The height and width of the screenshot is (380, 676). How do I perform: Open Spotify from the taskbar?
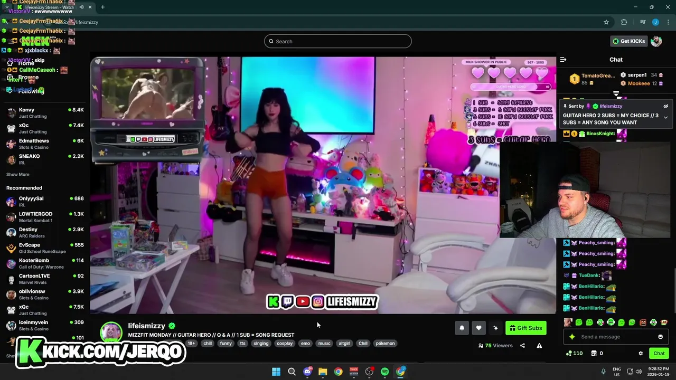[384, 372]
